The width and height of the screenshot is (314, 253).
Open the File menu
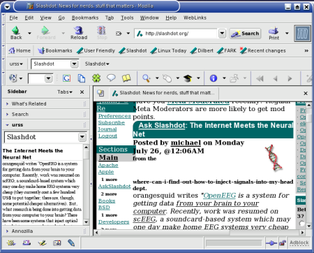(x=13, y=17)
